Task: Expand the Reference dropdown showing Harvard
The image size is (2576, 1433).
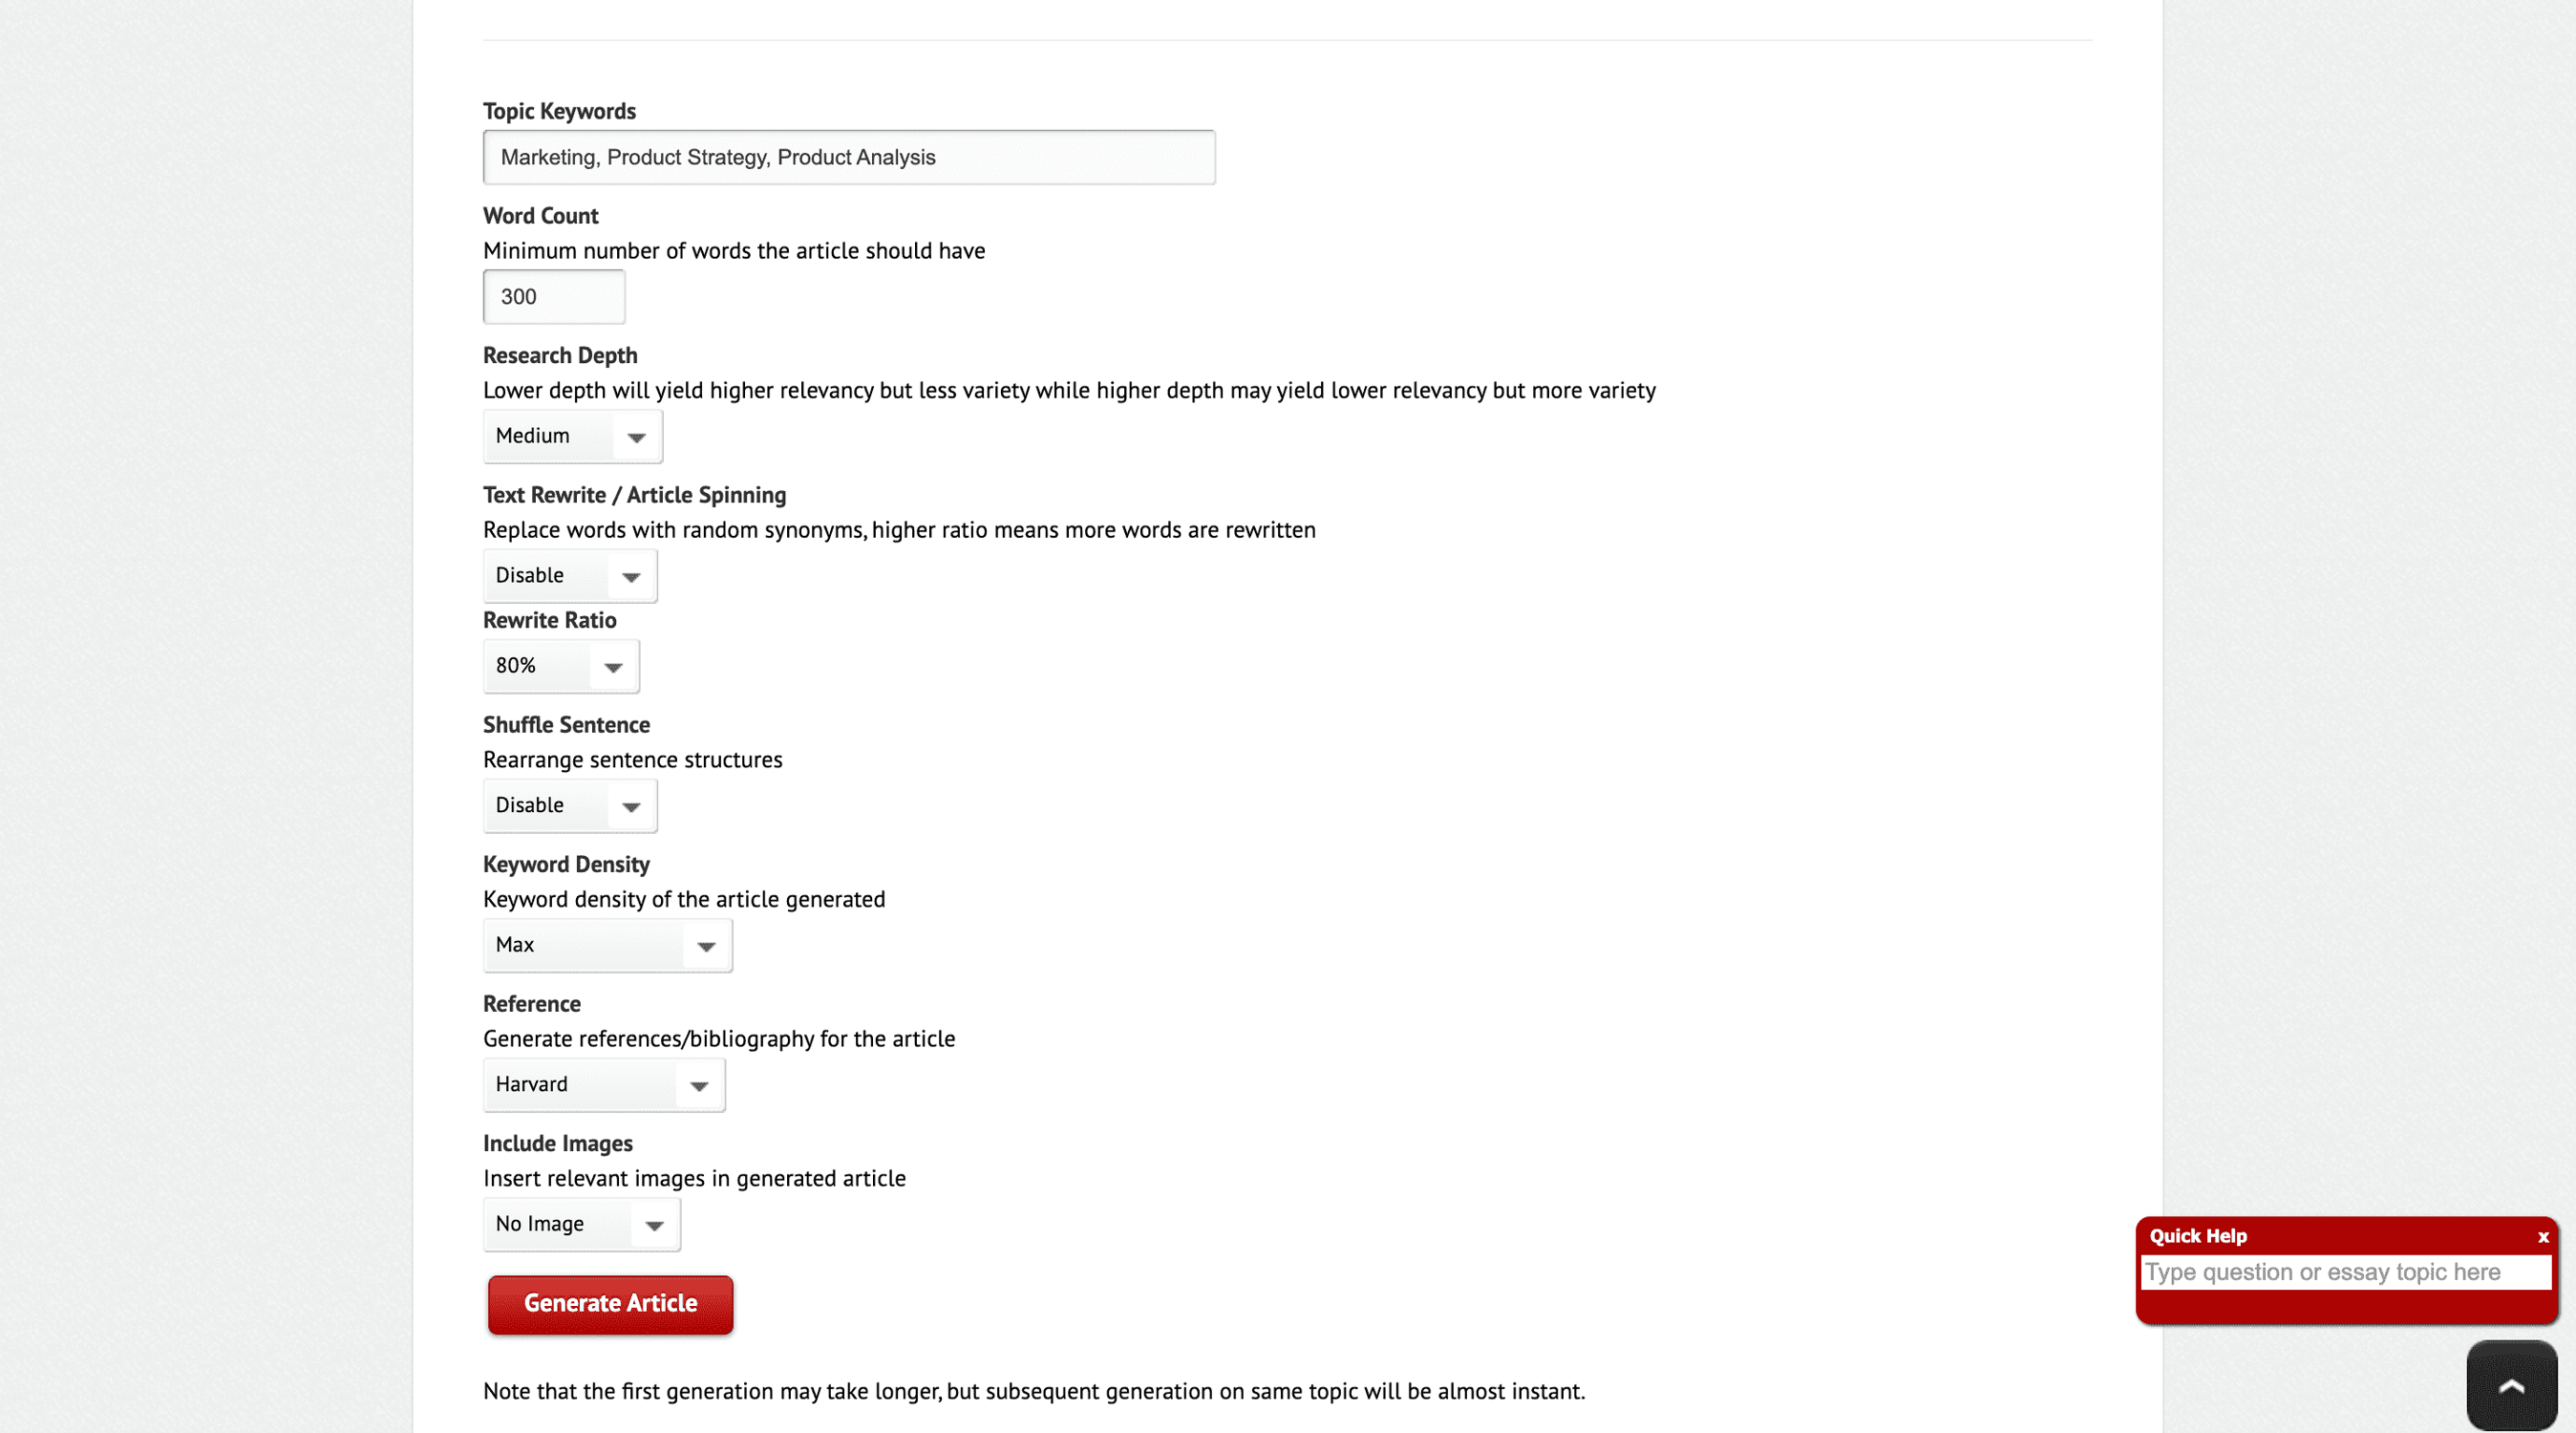Action: point(604,1085)
